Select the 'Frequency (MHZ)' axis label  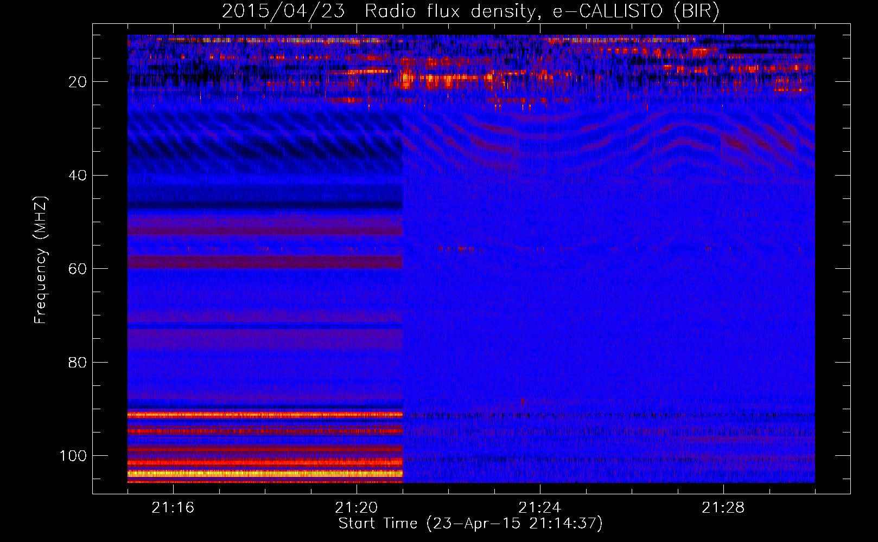41,260
